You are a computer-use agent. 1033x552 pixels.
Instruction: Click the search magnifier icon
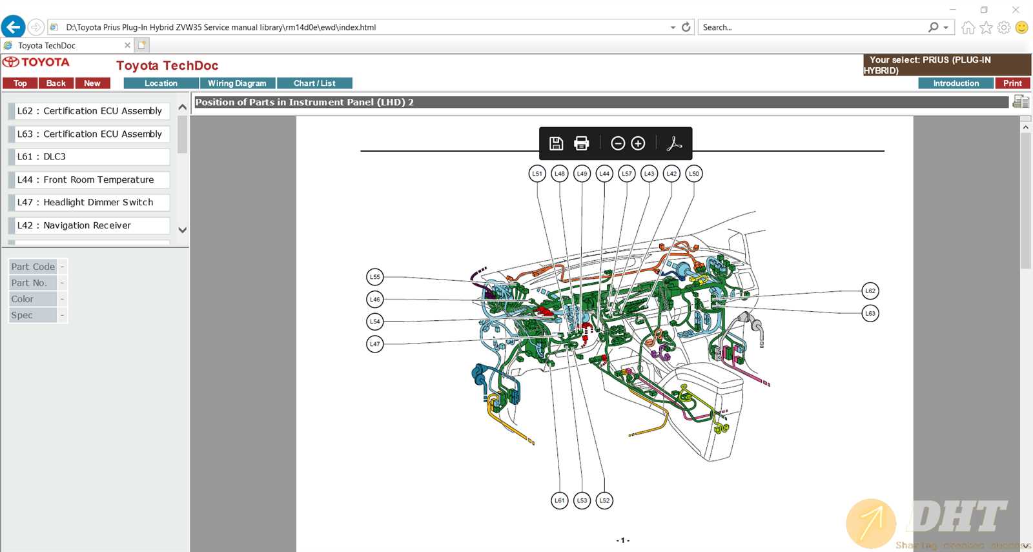point(933,27)
